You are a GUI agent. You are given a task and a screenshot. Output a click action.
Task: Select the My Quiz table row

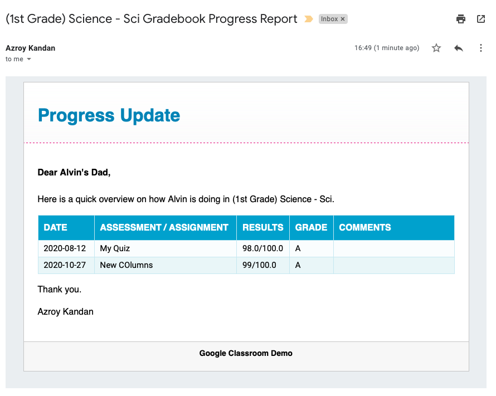coord(115,248)
